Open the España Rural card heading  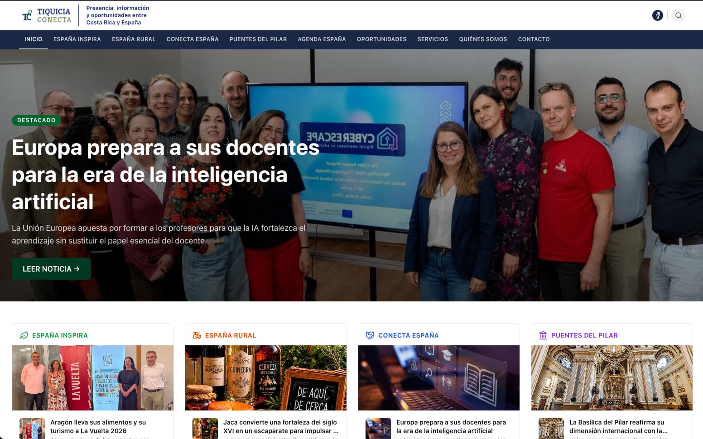231,335
